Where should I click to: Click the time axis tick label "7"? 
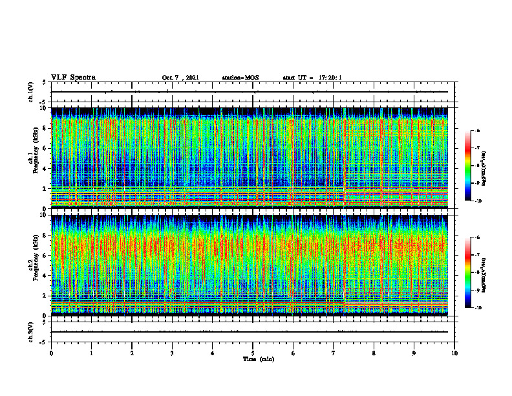pos(334,353)
